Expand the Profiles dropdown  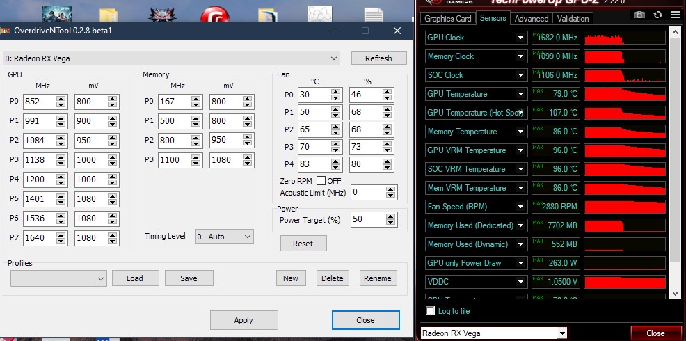[58, 278]
